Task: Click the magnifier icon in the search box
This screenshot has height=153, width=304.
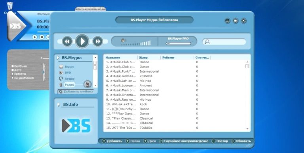Action: point(207,41)
